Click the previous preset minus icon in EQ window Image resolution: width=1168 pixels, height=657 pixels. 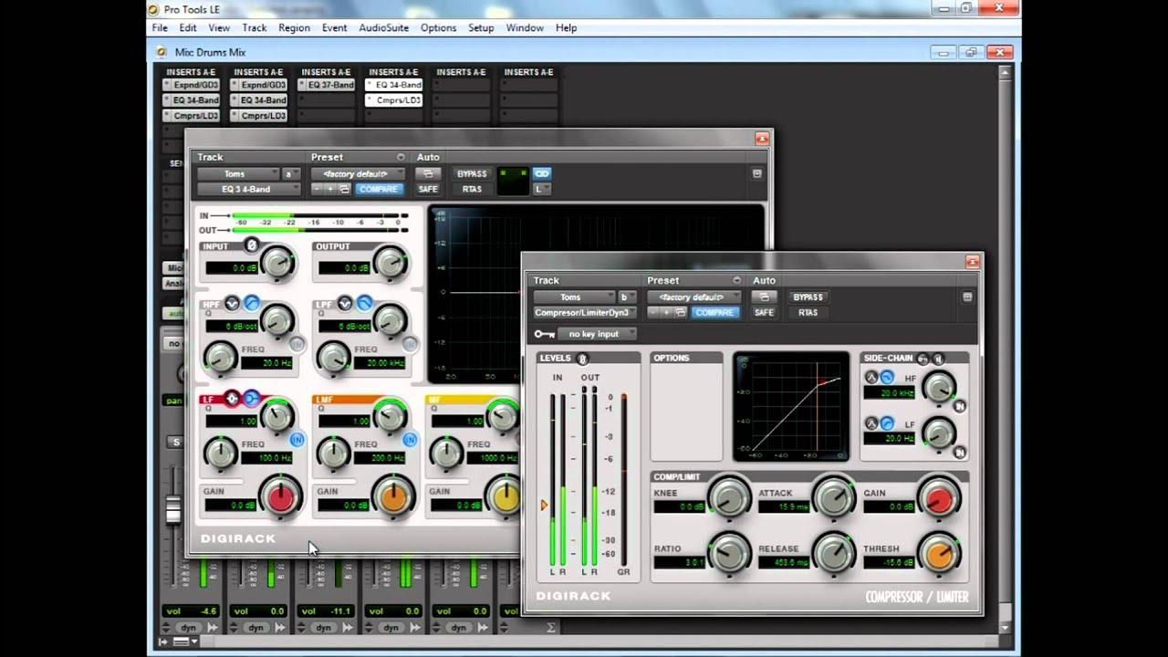point(317,189)
